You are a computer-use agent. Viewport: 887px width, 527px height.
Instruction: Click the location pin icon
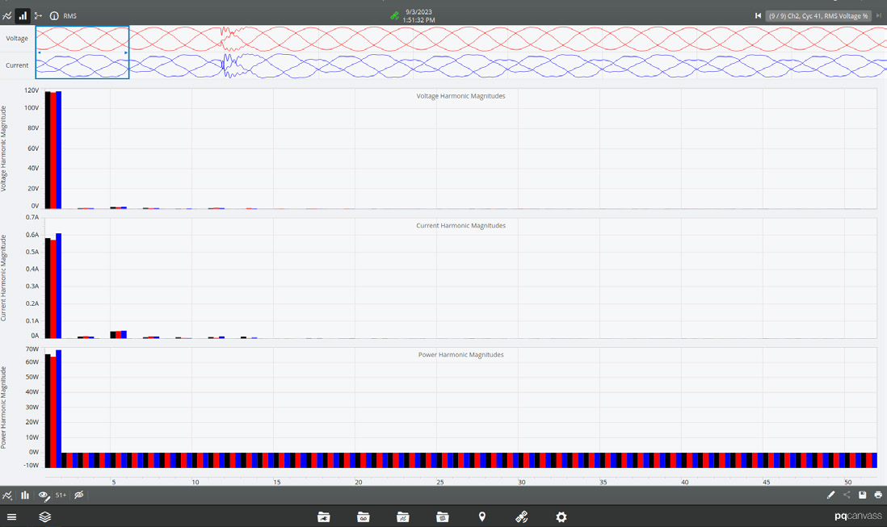tap(481, 517)
